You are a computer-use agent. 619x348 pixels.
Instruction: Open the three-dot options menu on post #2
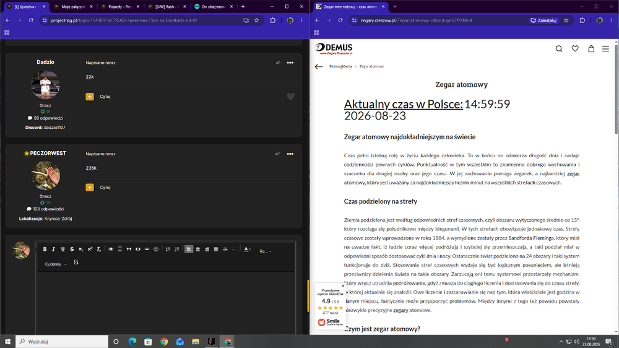290,154
